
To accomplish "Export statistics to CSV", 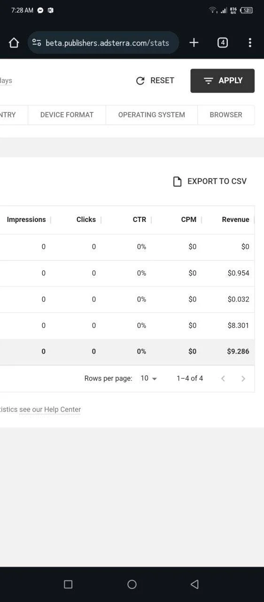I will (210, 182).
